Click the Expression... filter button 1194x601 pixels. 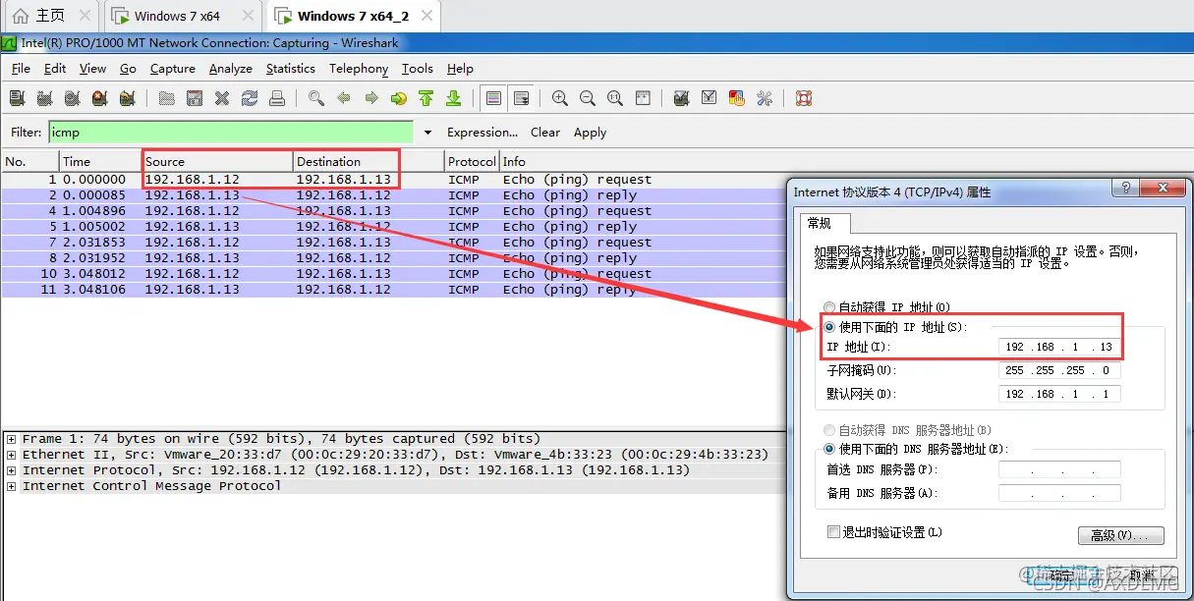coord(483,133)
